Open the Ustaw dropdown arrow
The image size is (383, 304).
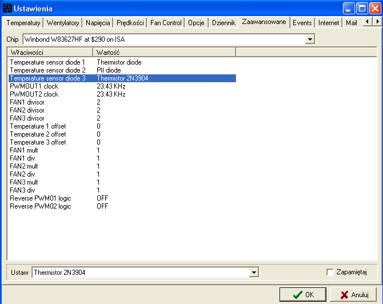click(254, 272)
